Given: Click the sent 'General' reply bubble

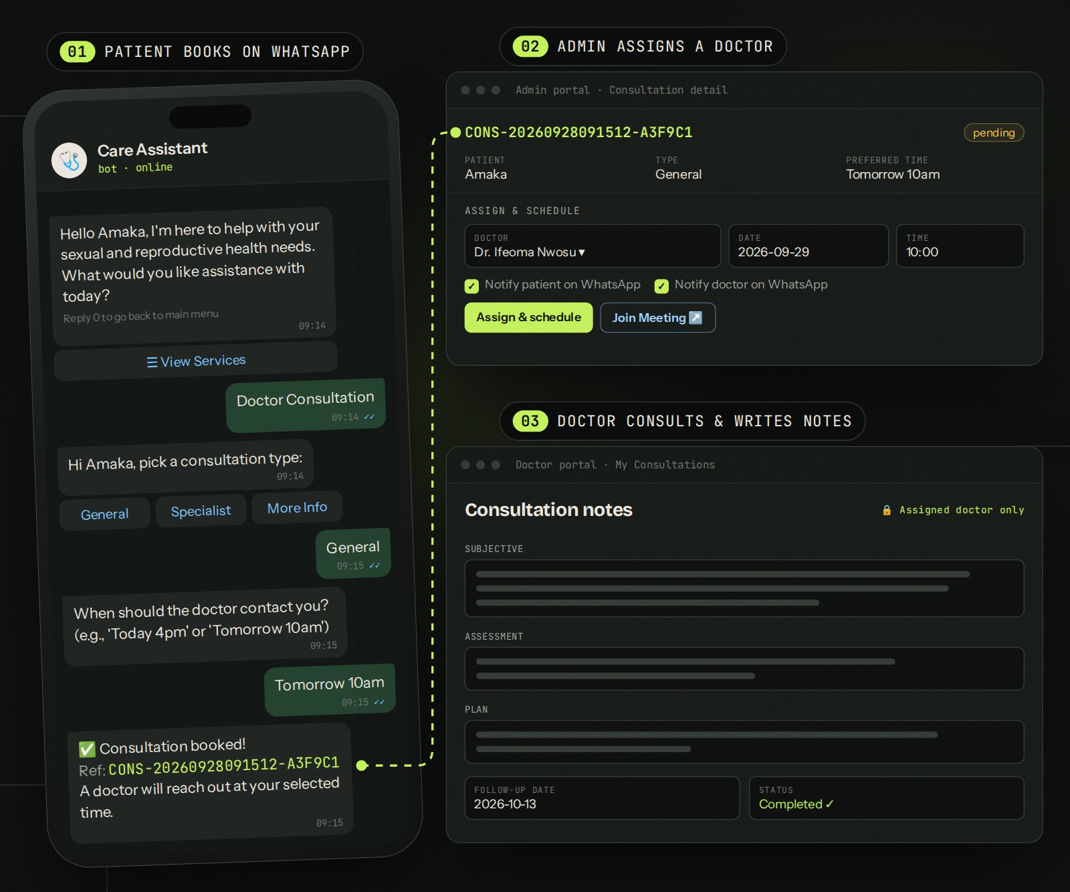Looking at the screenshot, I should tap(353, 554).
